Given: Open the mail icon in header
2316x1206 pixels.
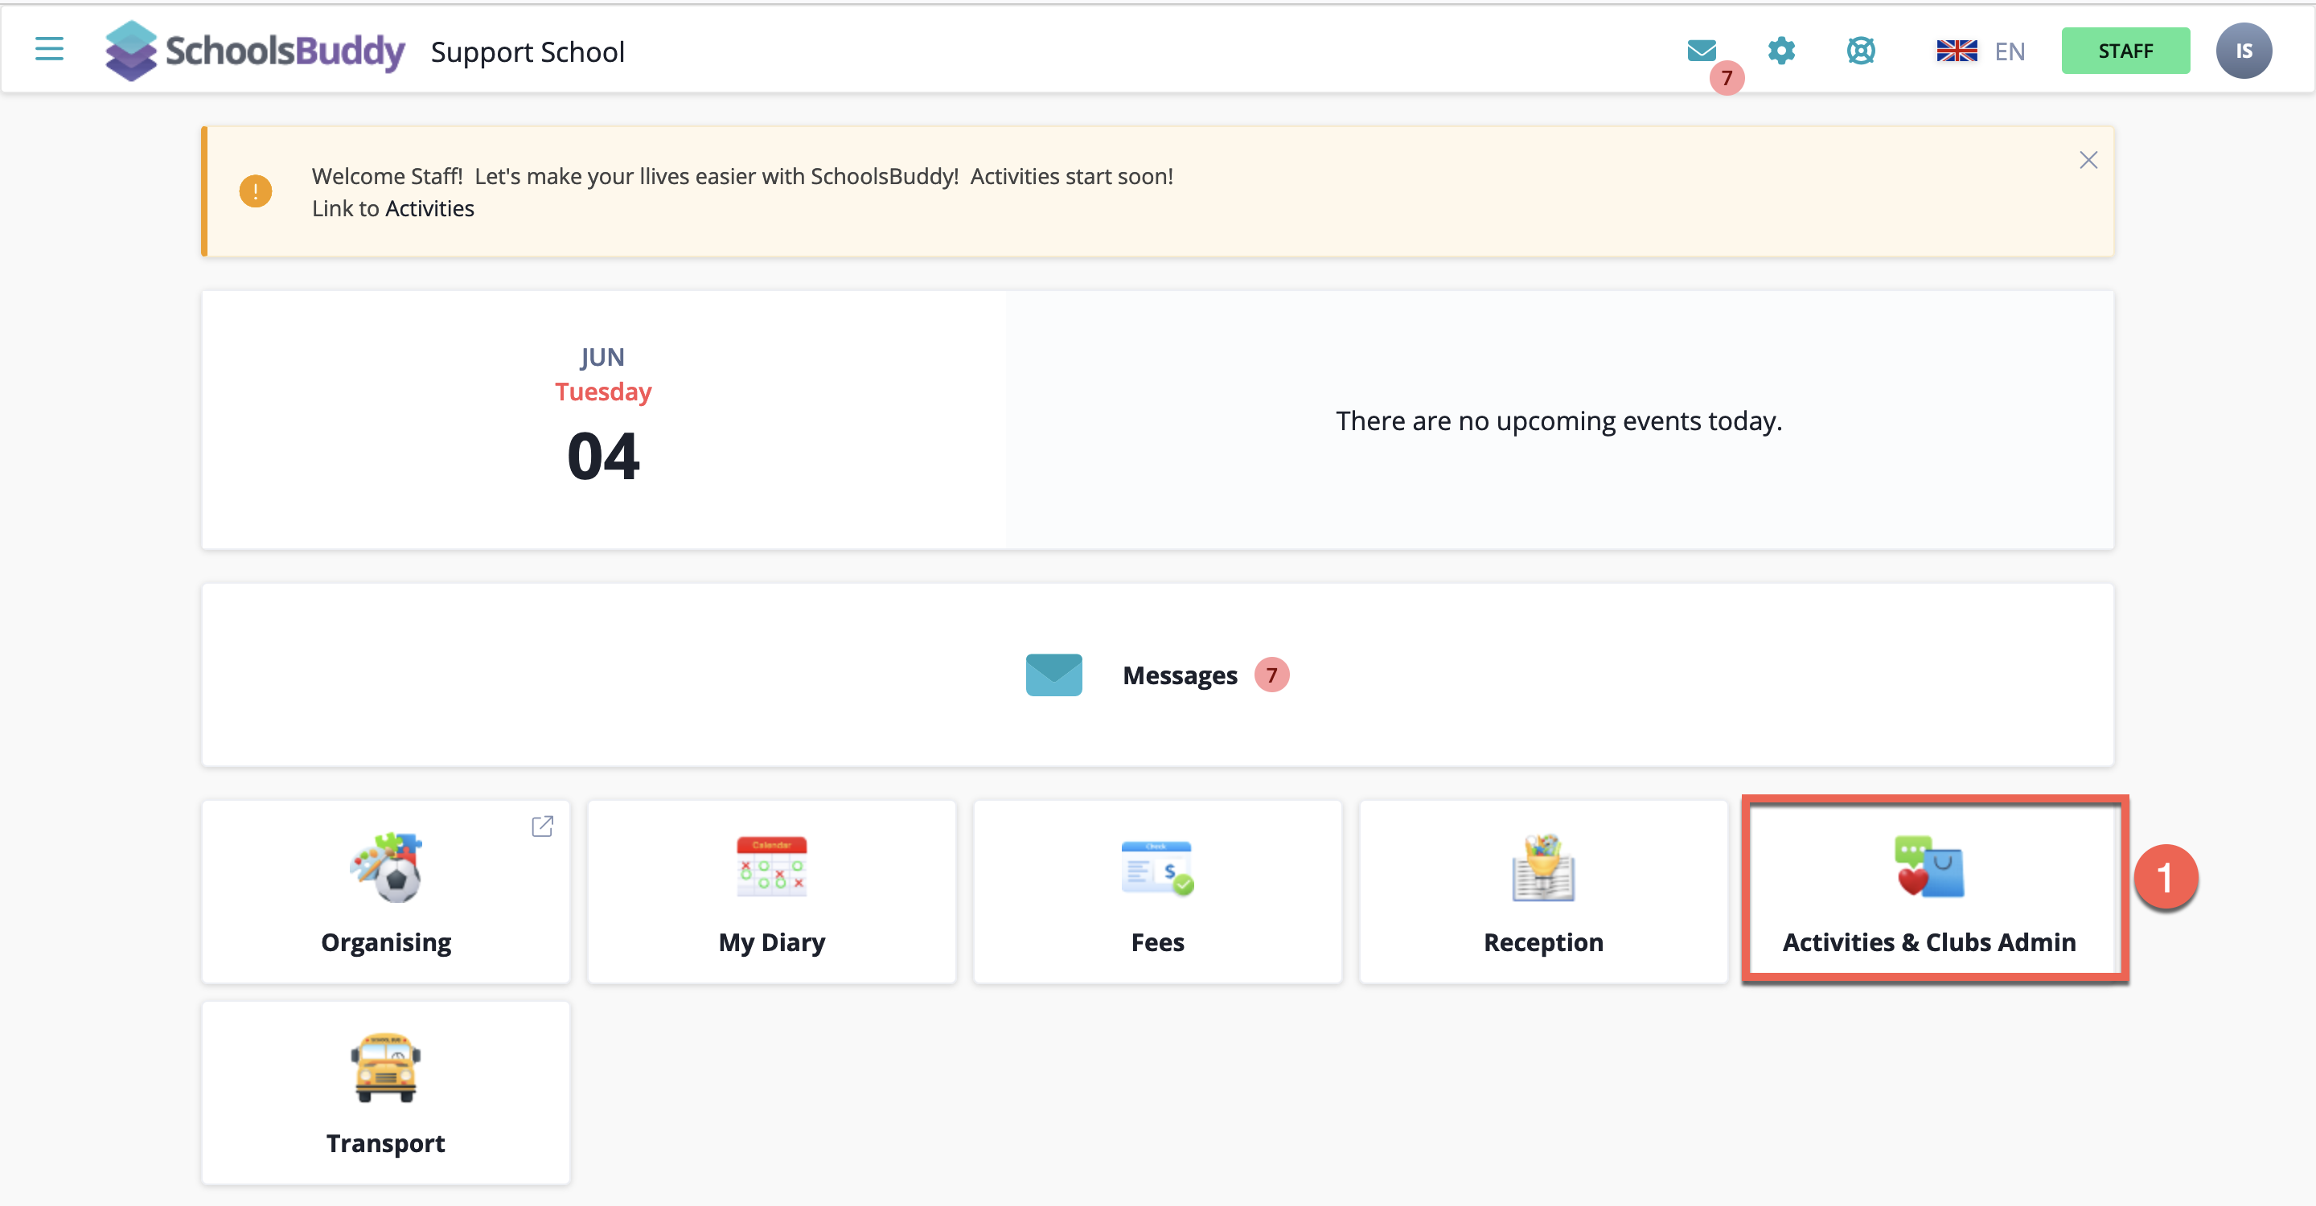Looking at the screenshot, I should click(x=1701, y=51).
